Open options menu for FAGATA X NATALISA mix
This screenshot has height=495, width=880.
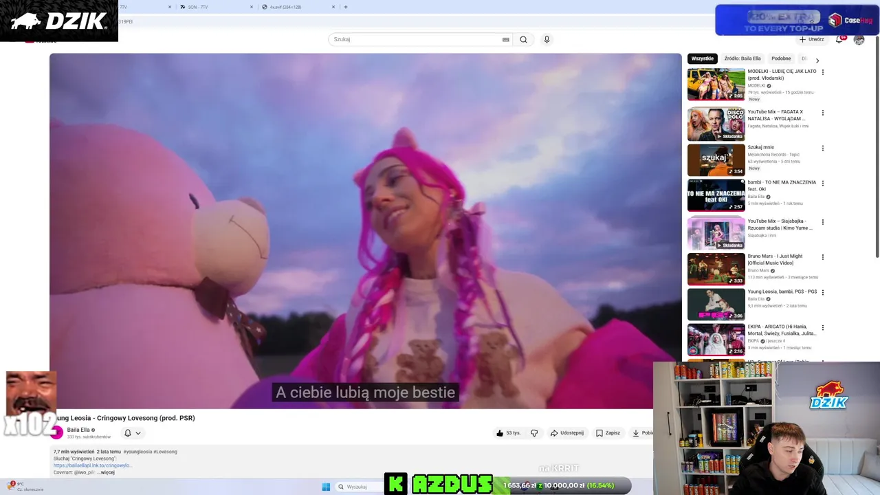[823, 113]
